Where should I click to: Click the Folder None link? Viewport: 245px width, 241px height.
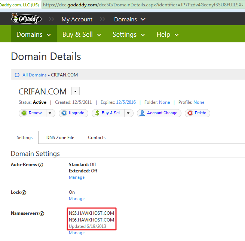[x=164, y=102]
